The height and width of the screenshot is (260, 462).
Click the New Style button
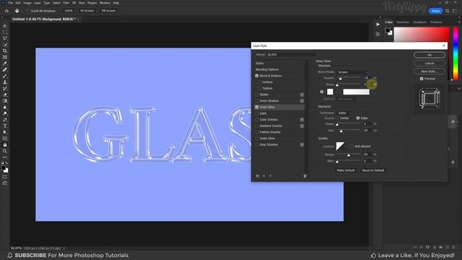click(x=430, y=71)
